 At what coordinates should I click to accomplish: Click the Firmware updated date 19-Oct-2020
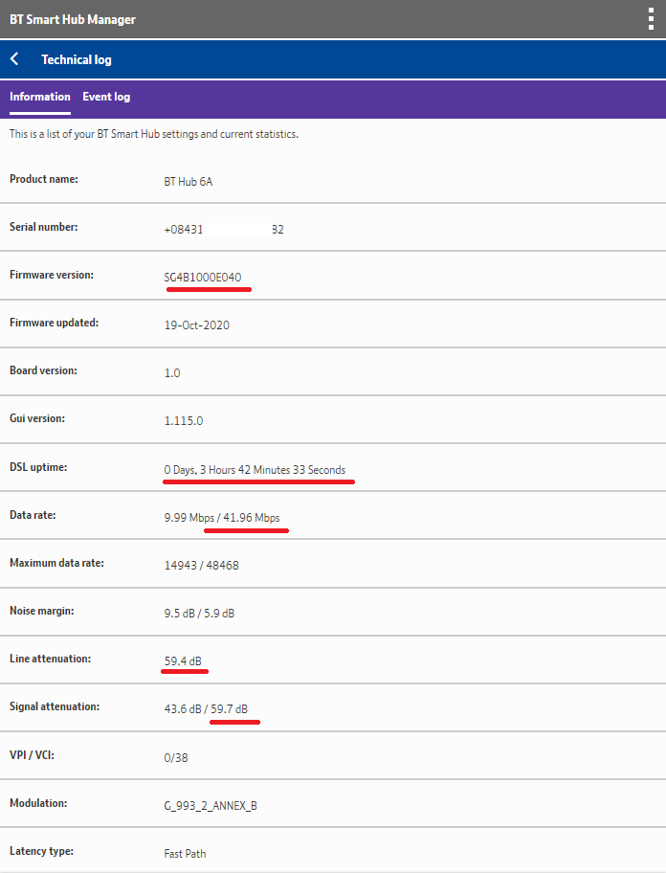click(x=198, y=325)
